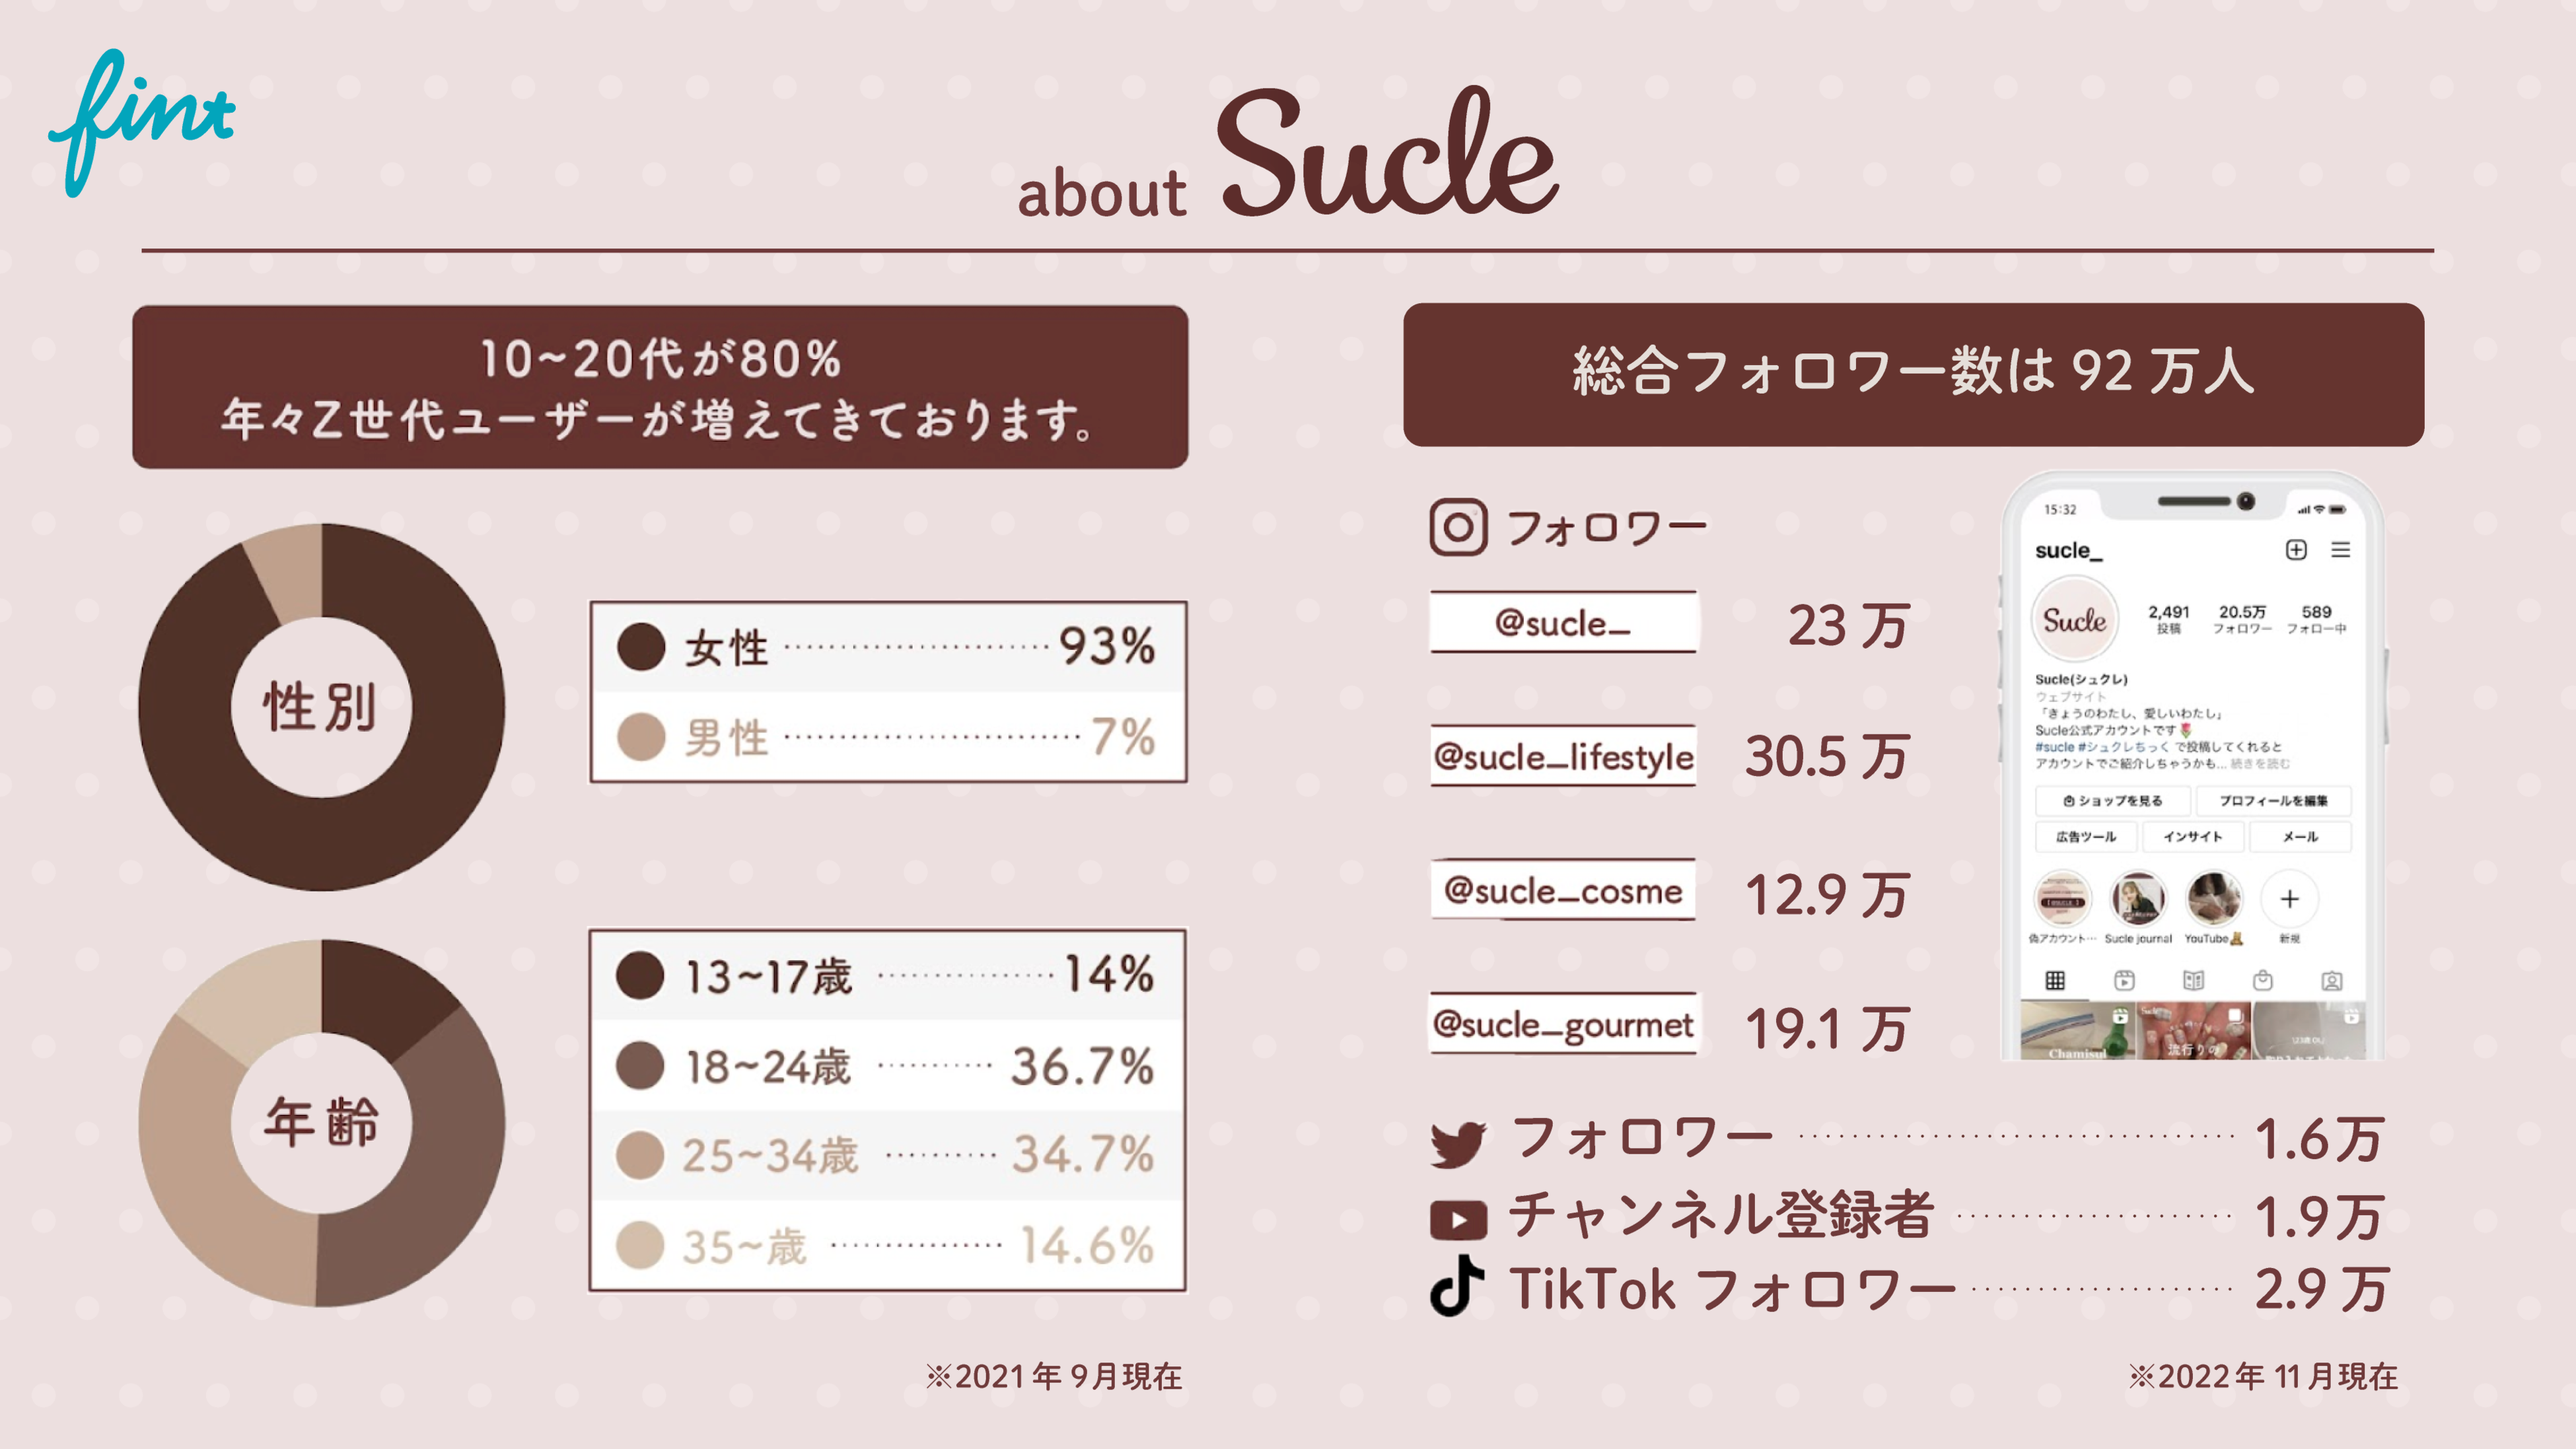
Task: Open the tagged photos tab
Action: pos(2332,981)
